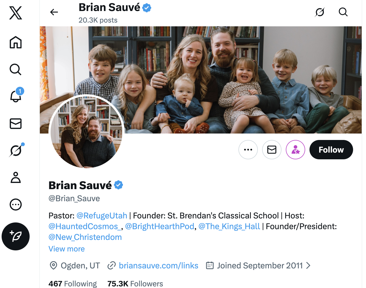Click the purple subscribe icon button
Image resolution: width=366 pixels, height=288 pixels.
tap(295, 150)
